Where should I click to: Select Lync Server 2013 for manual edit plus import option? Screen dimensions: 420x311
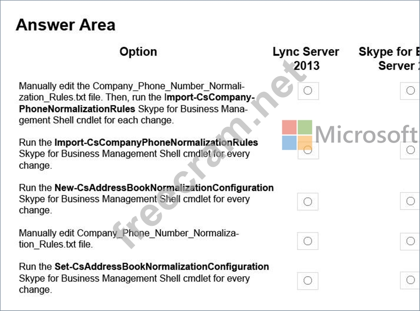pos(308,91)
